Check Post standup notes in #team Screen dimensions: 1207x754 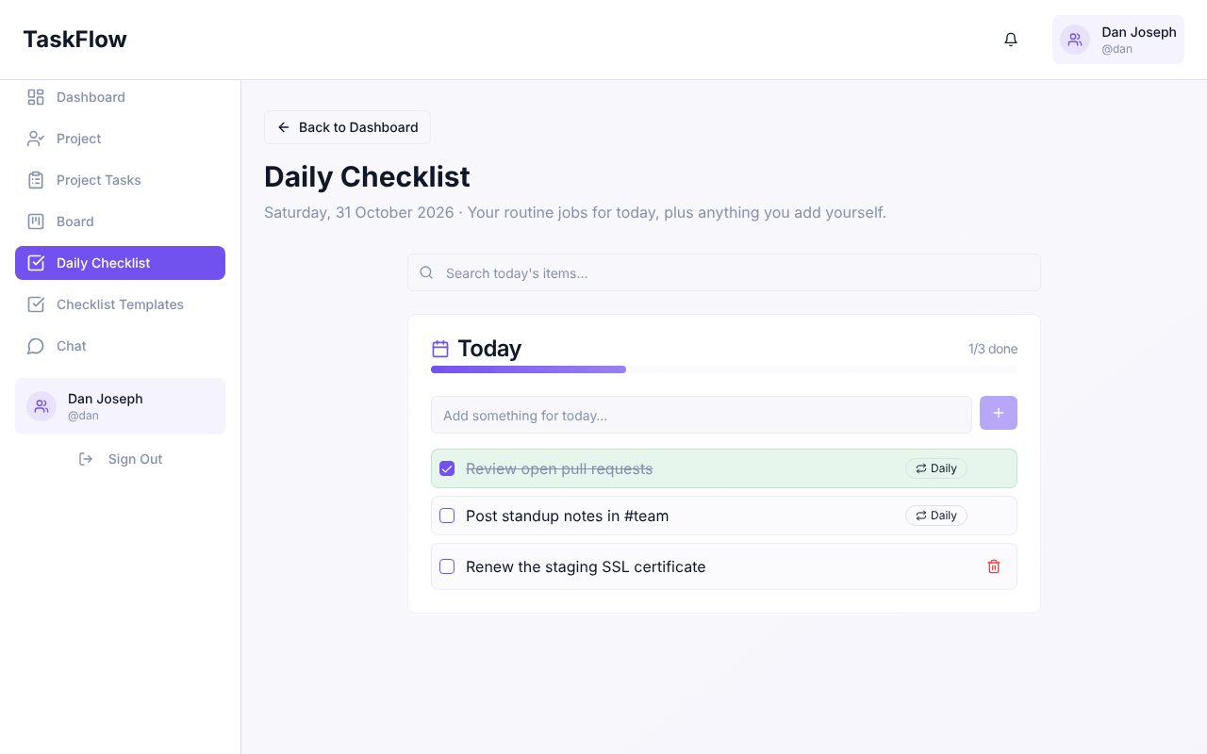coord(447,516)
